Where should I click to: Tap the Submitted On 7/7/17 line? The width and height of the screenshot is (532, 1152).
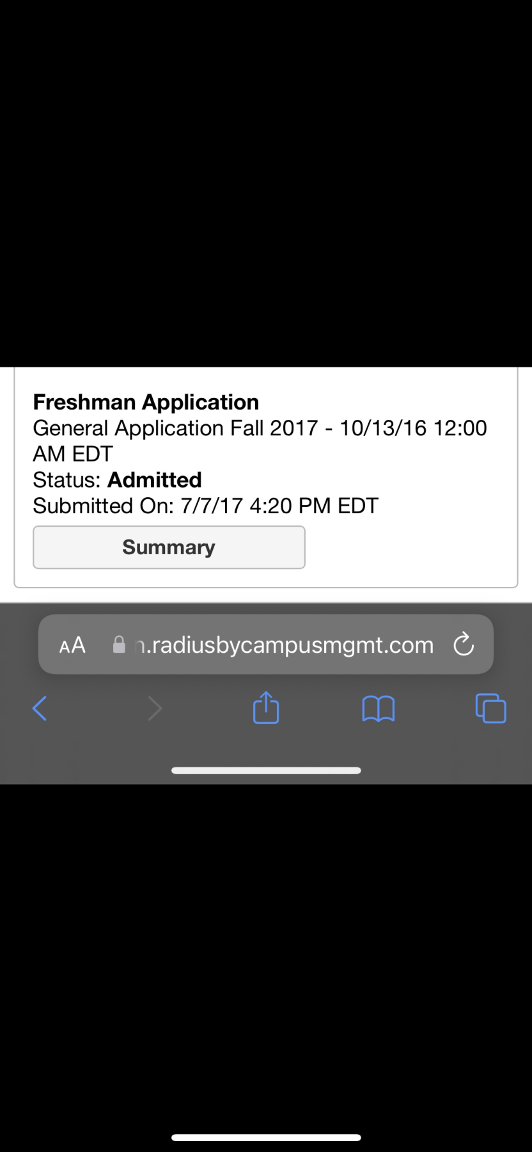tap(206, 506)
